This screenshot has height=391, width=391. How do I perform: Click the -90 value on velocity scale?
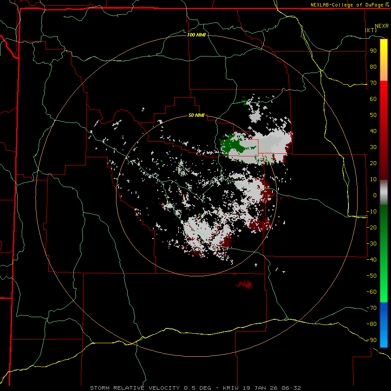coord(371,340)
